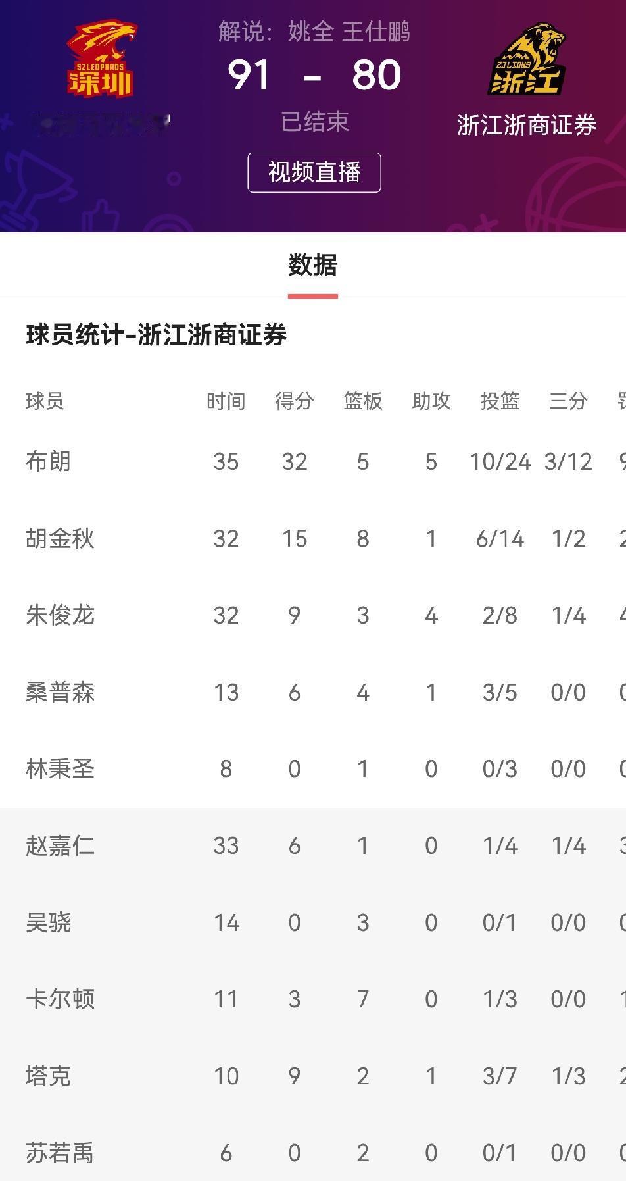Select player 卡尔顿 in the table

pyautogui.click(x=60, y=999)
